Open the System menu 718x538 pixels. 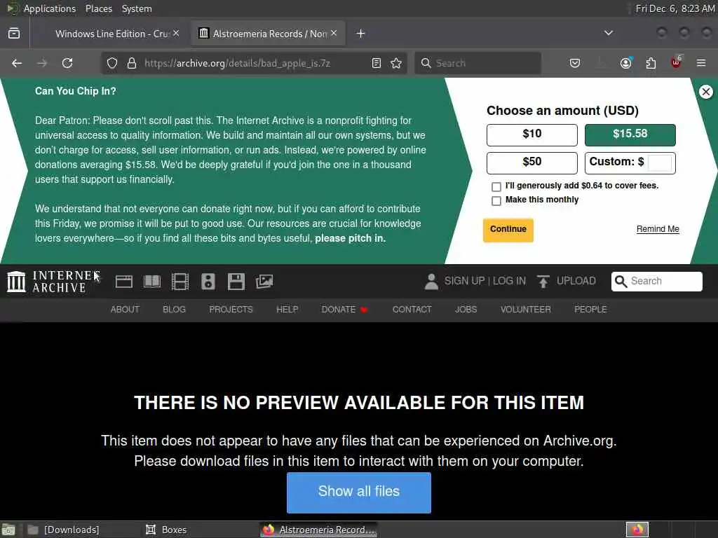click(x=137, y=8)
